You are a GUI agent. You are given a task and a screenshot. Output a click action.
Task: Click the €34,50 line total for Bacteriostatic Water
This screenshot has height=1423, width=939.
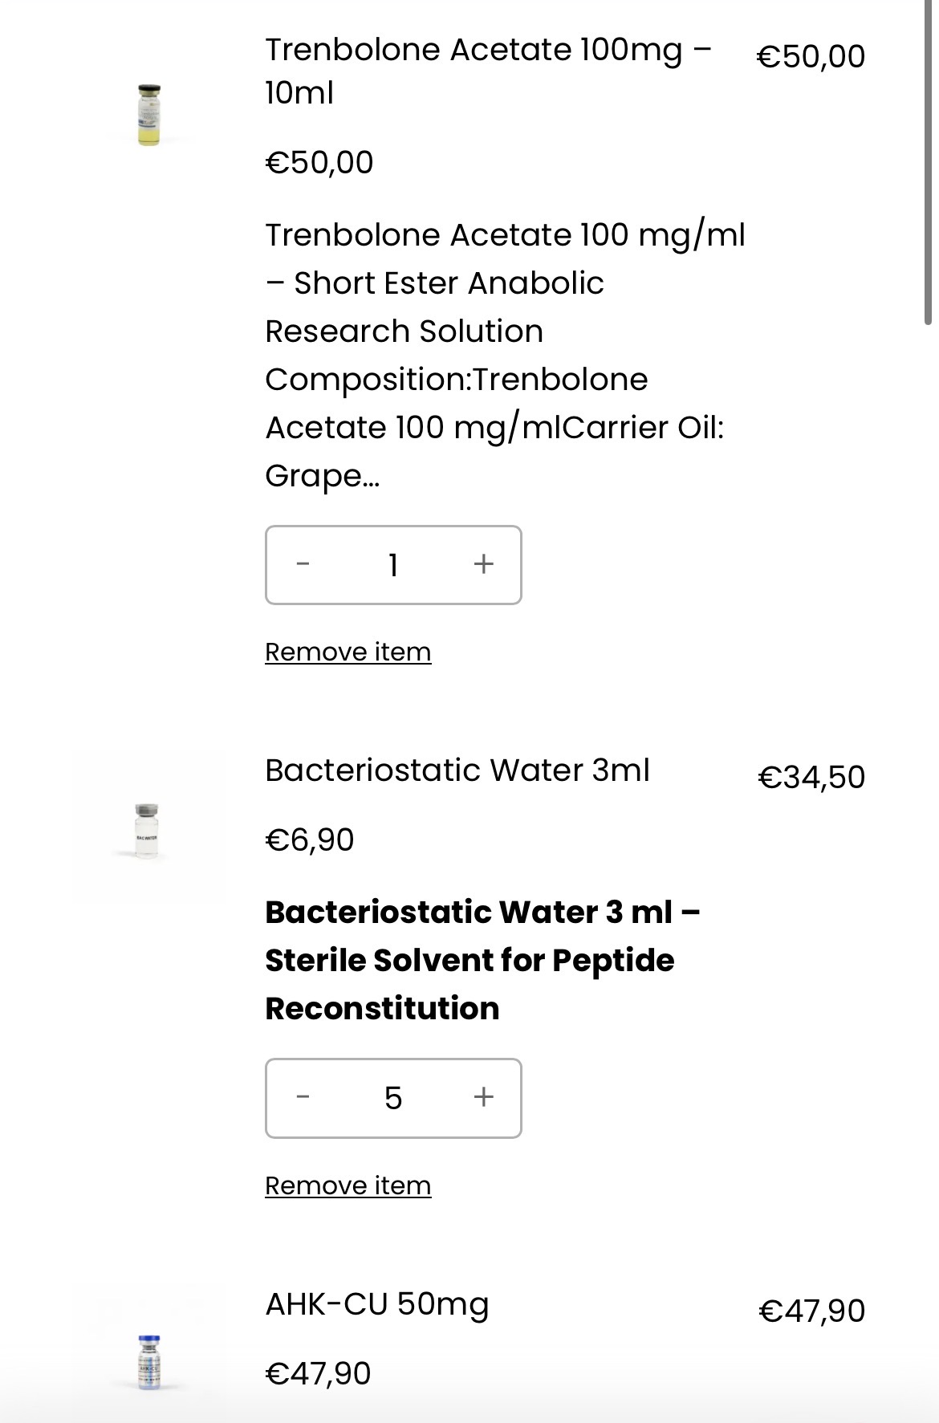point(811,777)
